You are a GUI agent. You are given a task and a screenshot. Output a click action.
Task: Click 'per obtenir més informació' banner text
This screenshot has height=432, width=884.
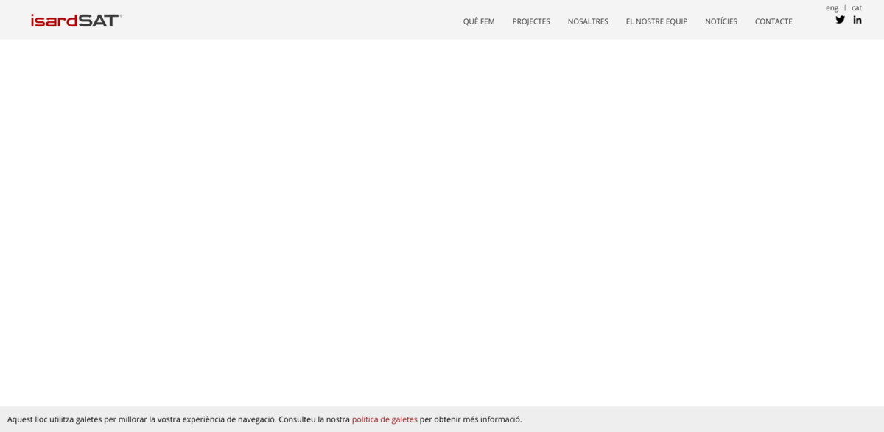coord(471,419)
